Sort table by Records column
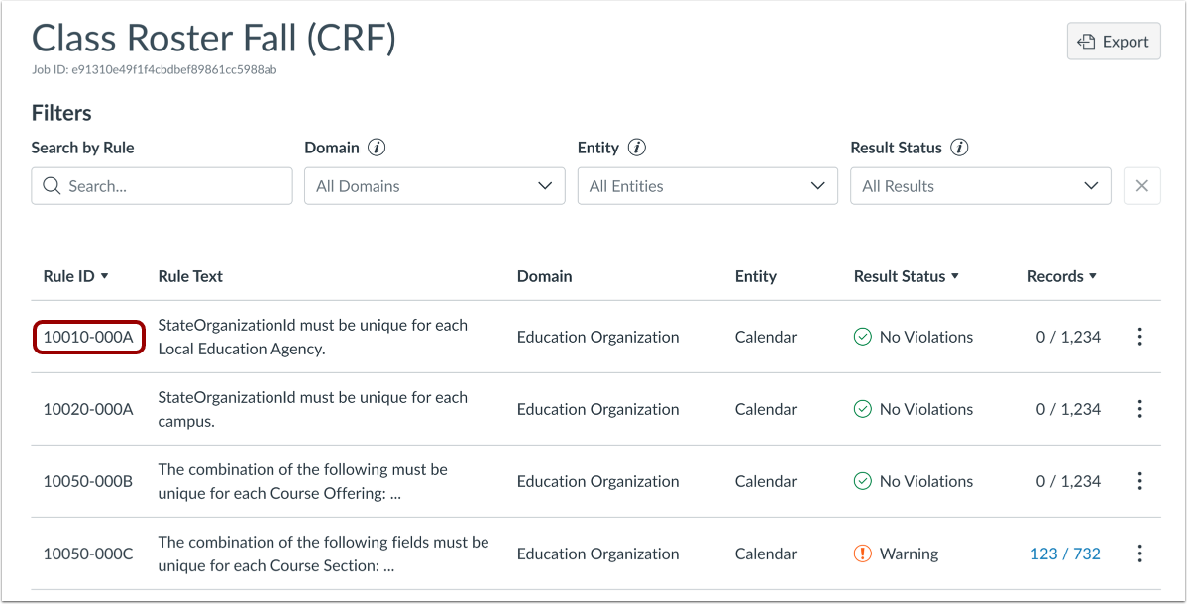Screen dimensions: 1187x604 tap(1061, 276)
